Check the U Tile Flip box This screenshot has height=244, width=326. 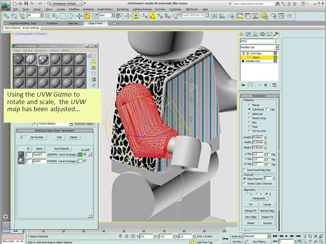(x=269, y=155)
